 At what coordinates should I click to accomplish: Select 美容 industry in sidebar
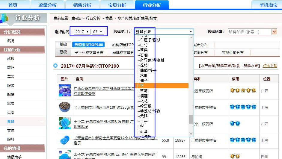[x=10, y=77]
